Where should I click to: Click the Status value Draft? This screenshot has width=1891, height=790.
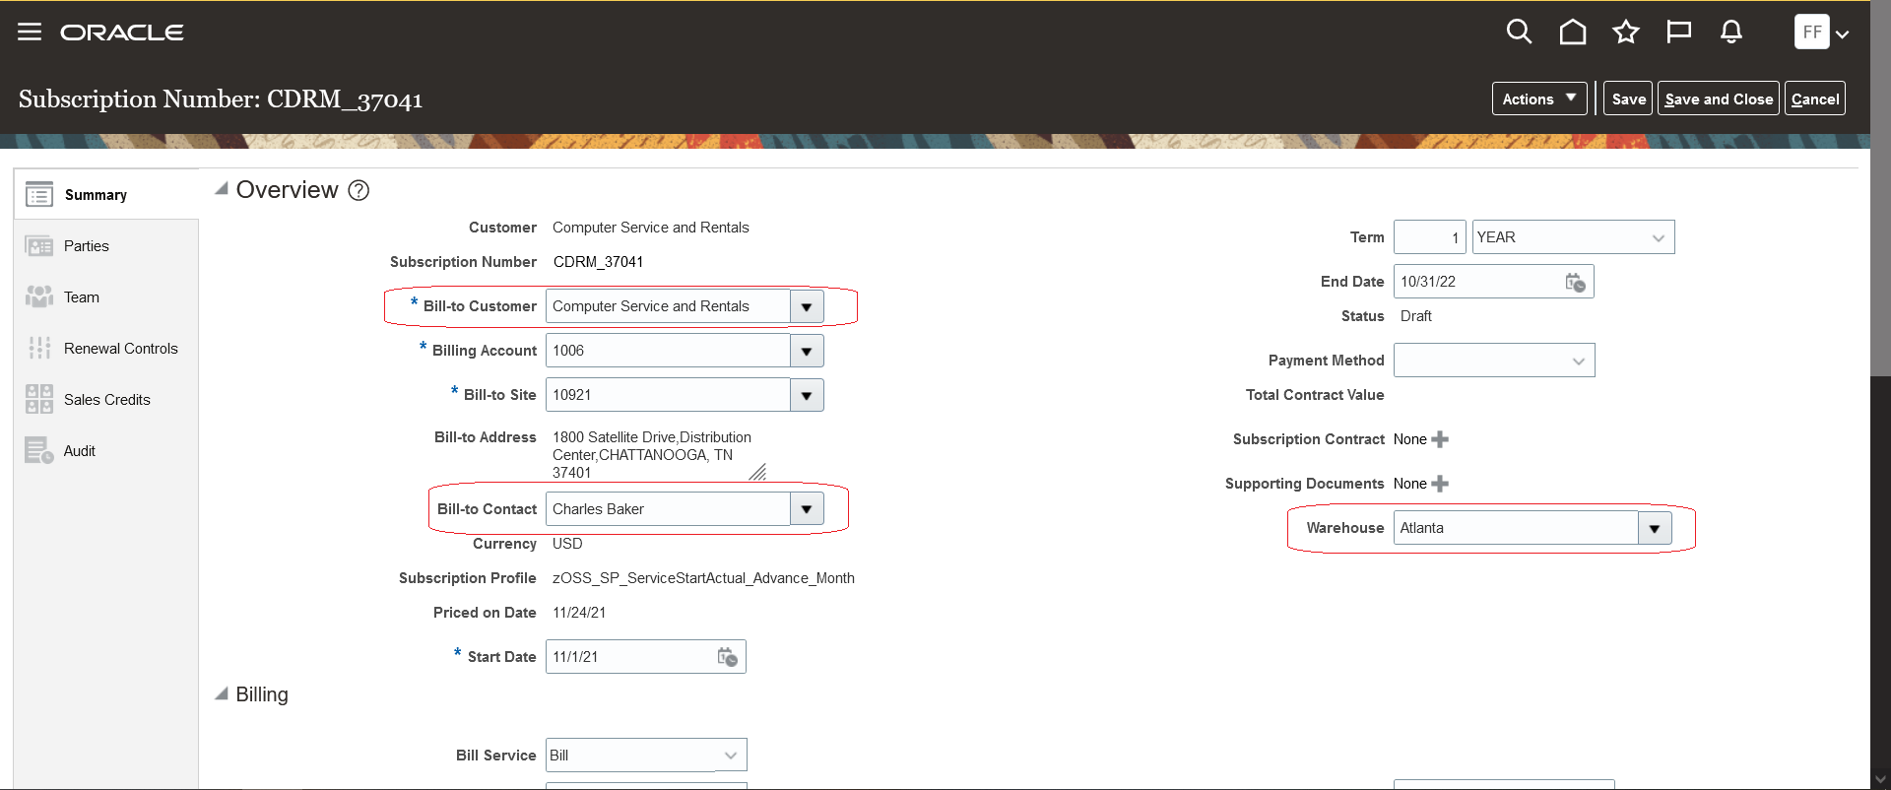[1416, 316]
